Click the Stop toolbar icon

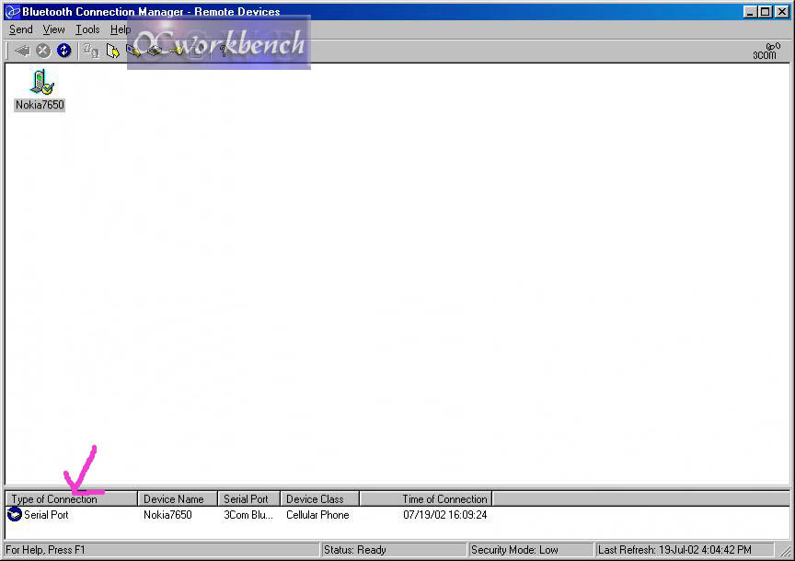43,51
